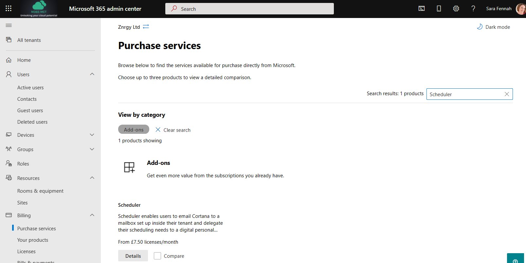Viewport: 526px width, 263px height.
Task: Click the top admin center Search field
Action: coord(249,9)
